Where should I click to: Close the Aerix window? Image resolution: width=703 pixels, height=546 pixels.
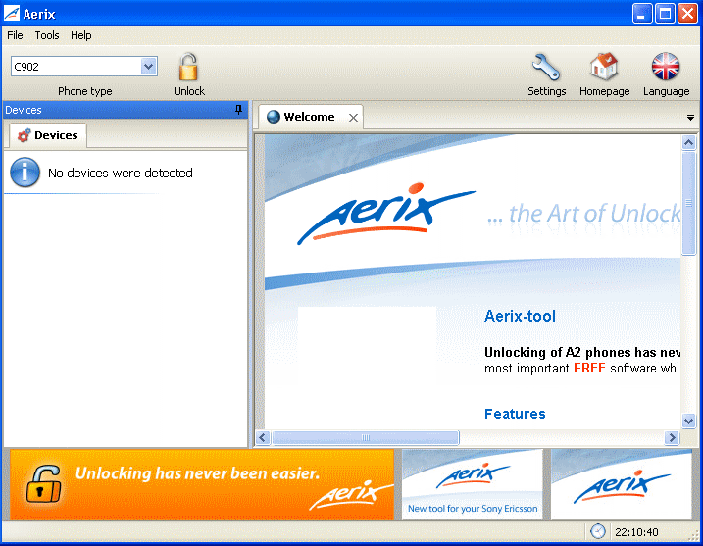[687, 14]
